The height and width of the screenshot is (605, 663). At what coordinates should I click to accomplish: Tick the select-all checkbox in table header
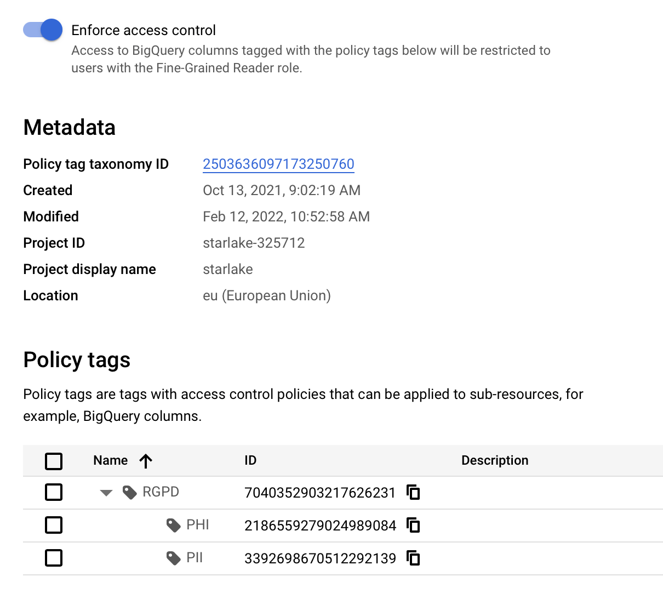coord(54,461)
